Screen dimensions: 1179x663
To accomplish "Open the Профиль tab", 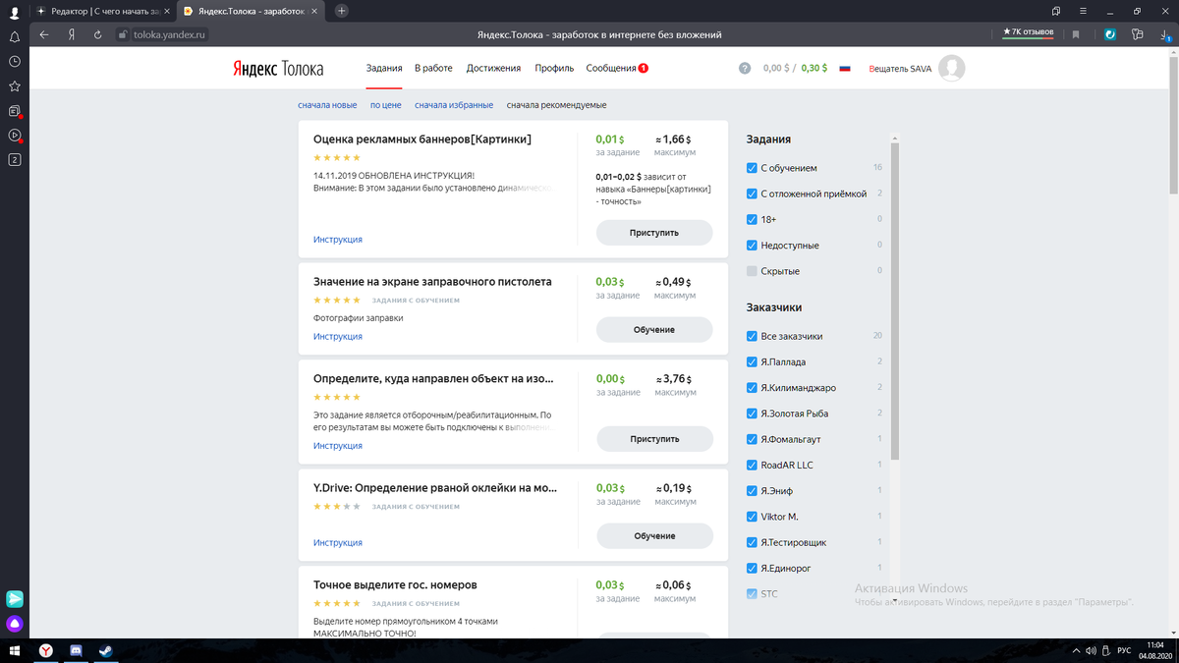I will click(554, 69).
